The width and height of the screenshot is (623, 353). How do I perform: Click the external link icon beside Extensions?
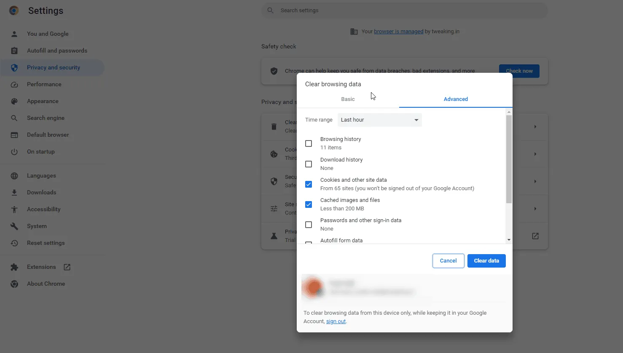[67, 267]
